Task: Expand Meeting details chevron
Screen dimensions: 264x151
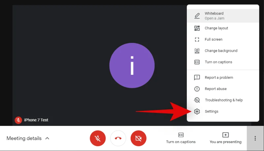Action: tap(47, 138)
